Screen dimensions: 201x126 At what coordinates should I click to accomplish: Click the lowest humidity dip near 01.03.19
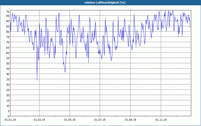[x=37, y=80]
